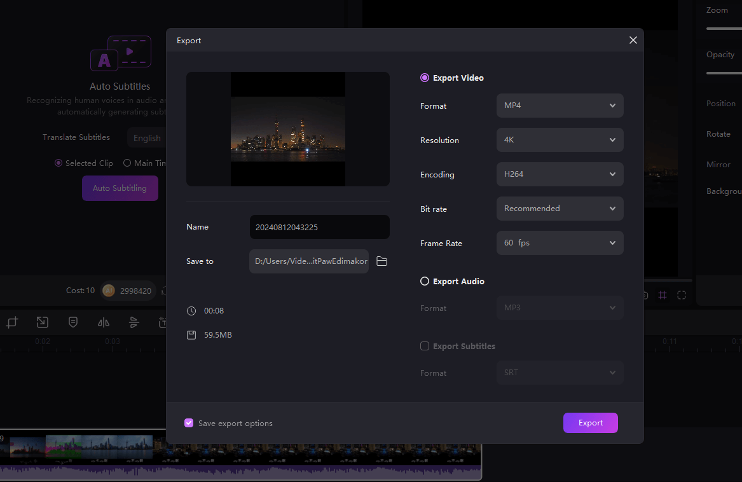
Task: Select the Export Video radio button
Action: pos(425,78)
